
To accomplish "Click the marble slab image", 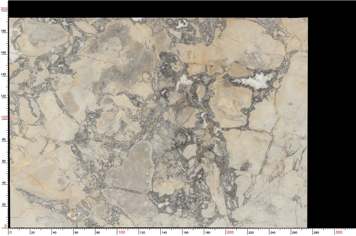I will coord(158,123).
